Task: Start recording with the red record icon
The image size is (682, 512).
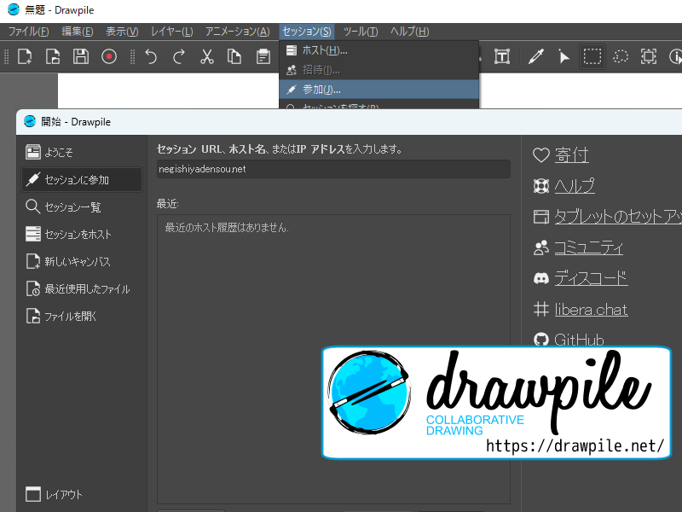Action: [x=109, y=56]
